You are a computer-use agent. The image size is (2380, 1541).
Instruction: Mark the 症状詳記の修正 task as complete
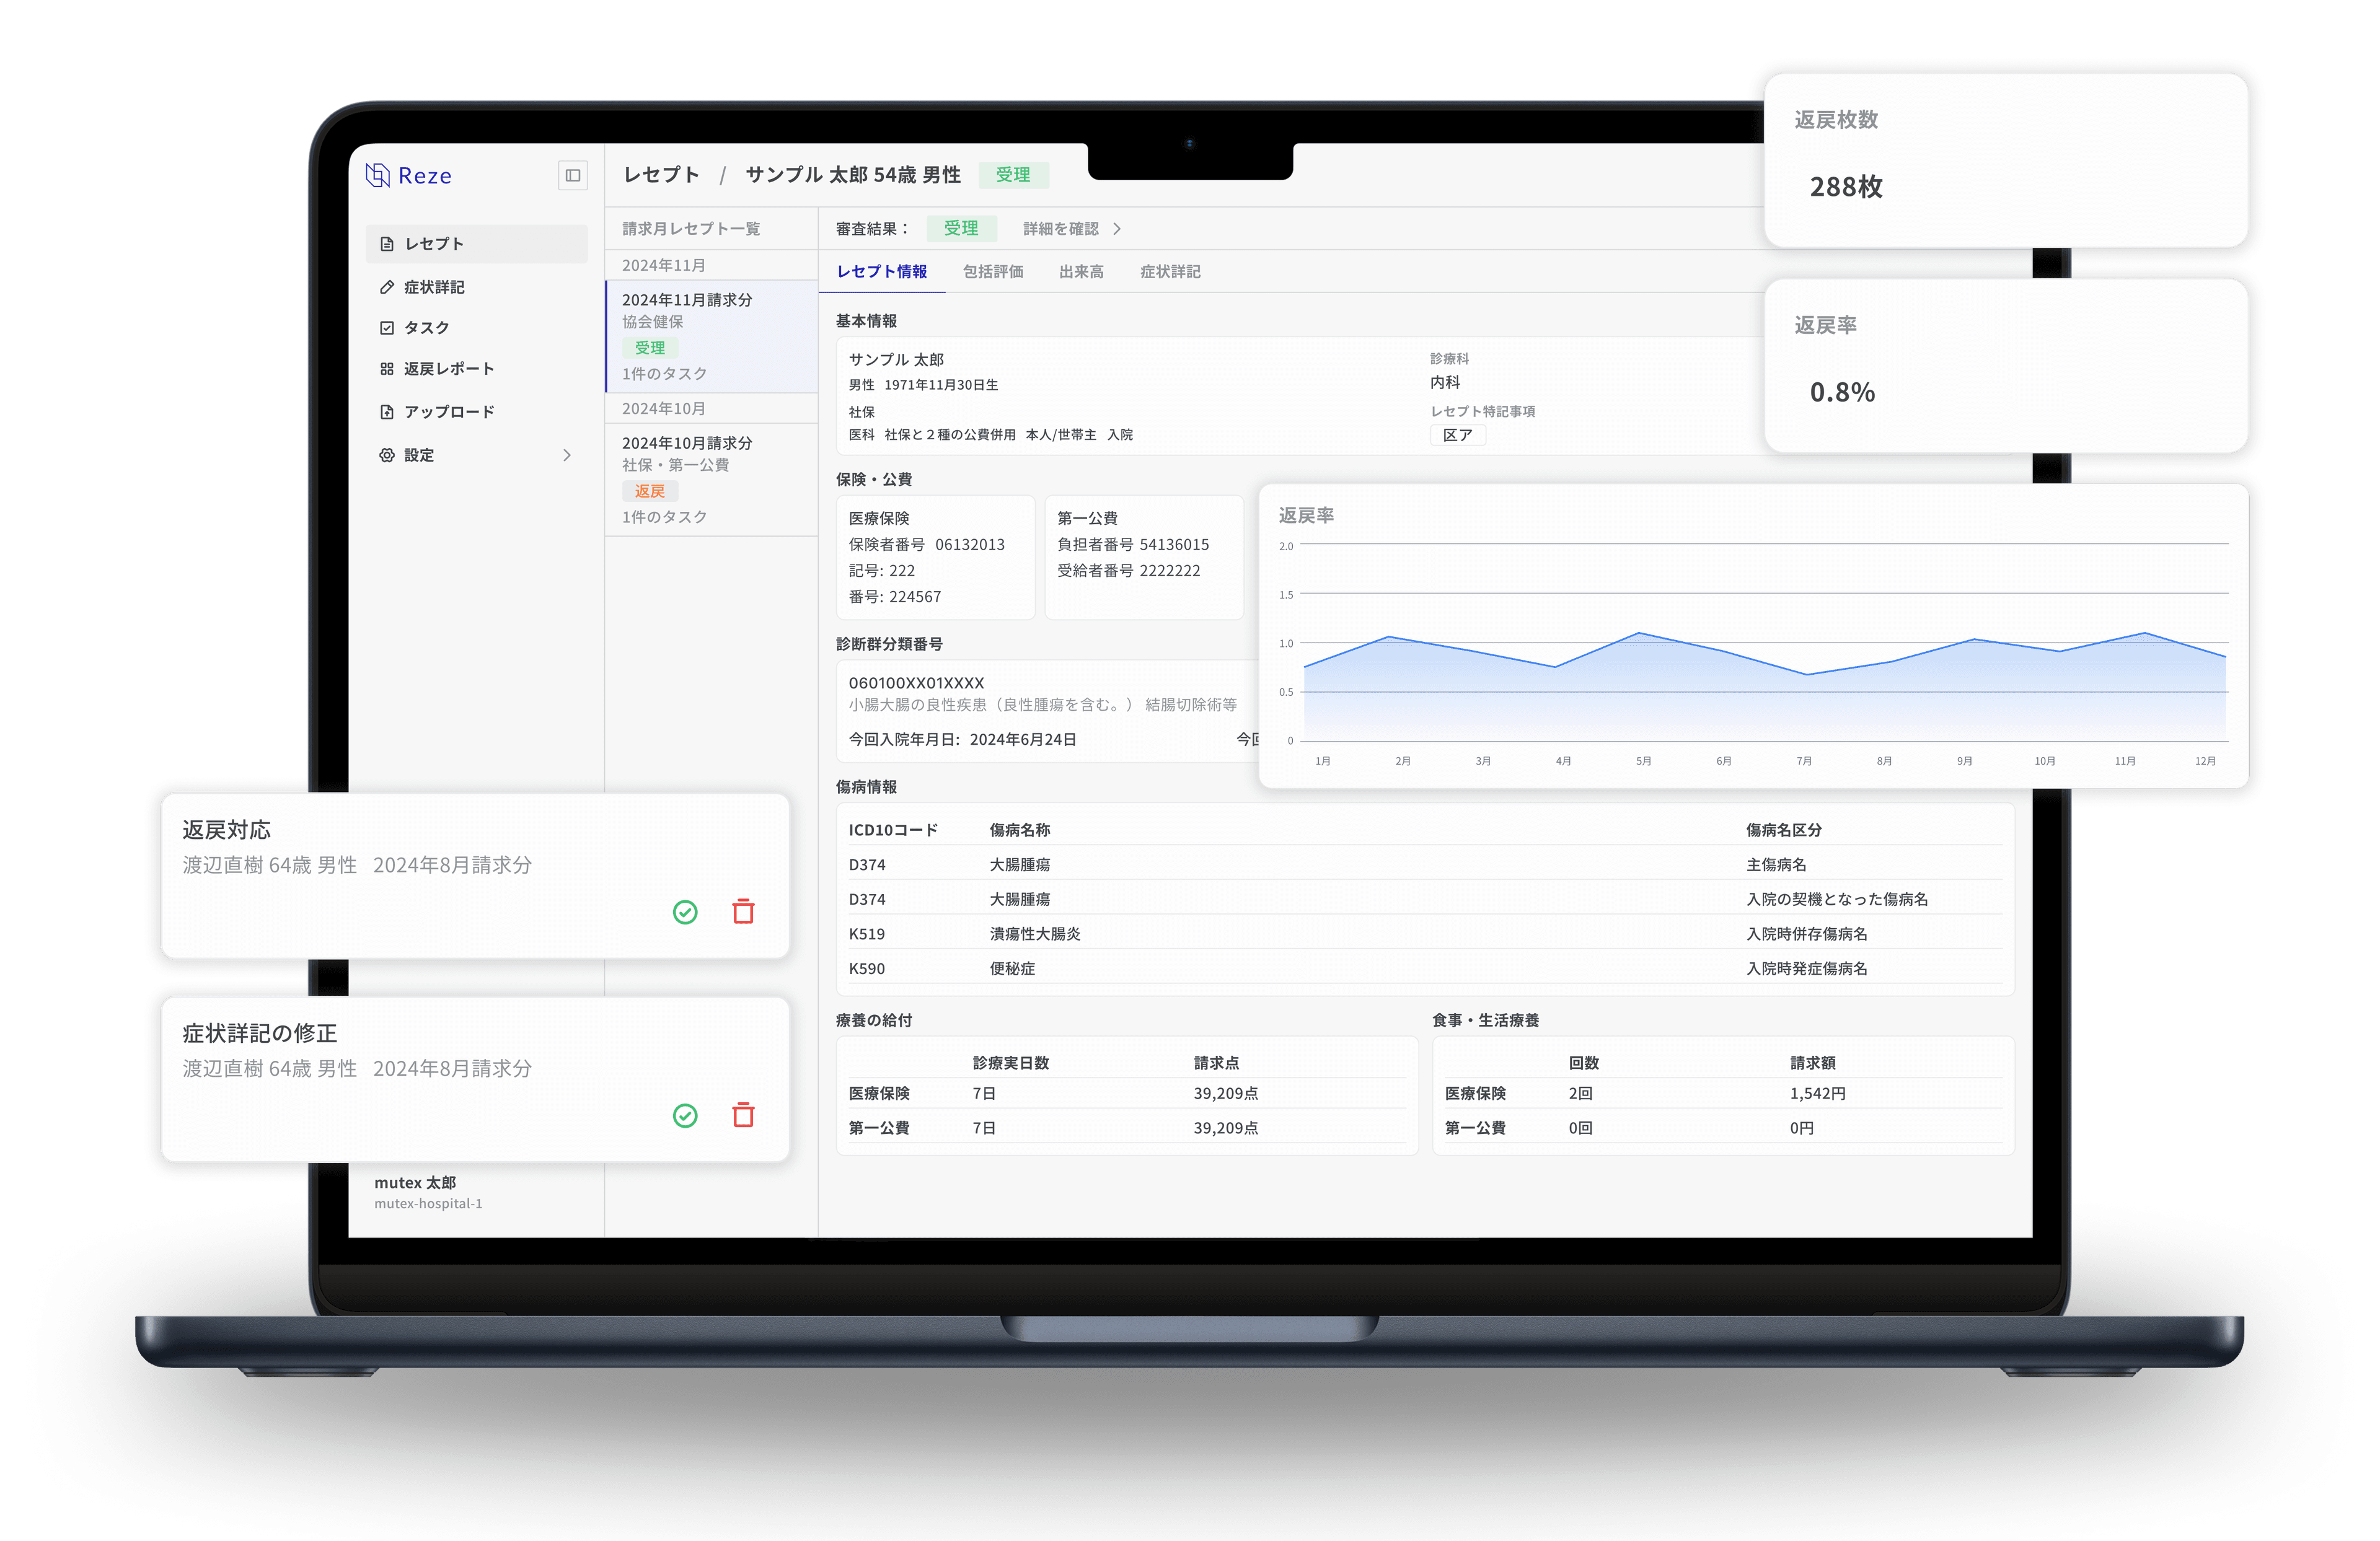pos(685,1115)
